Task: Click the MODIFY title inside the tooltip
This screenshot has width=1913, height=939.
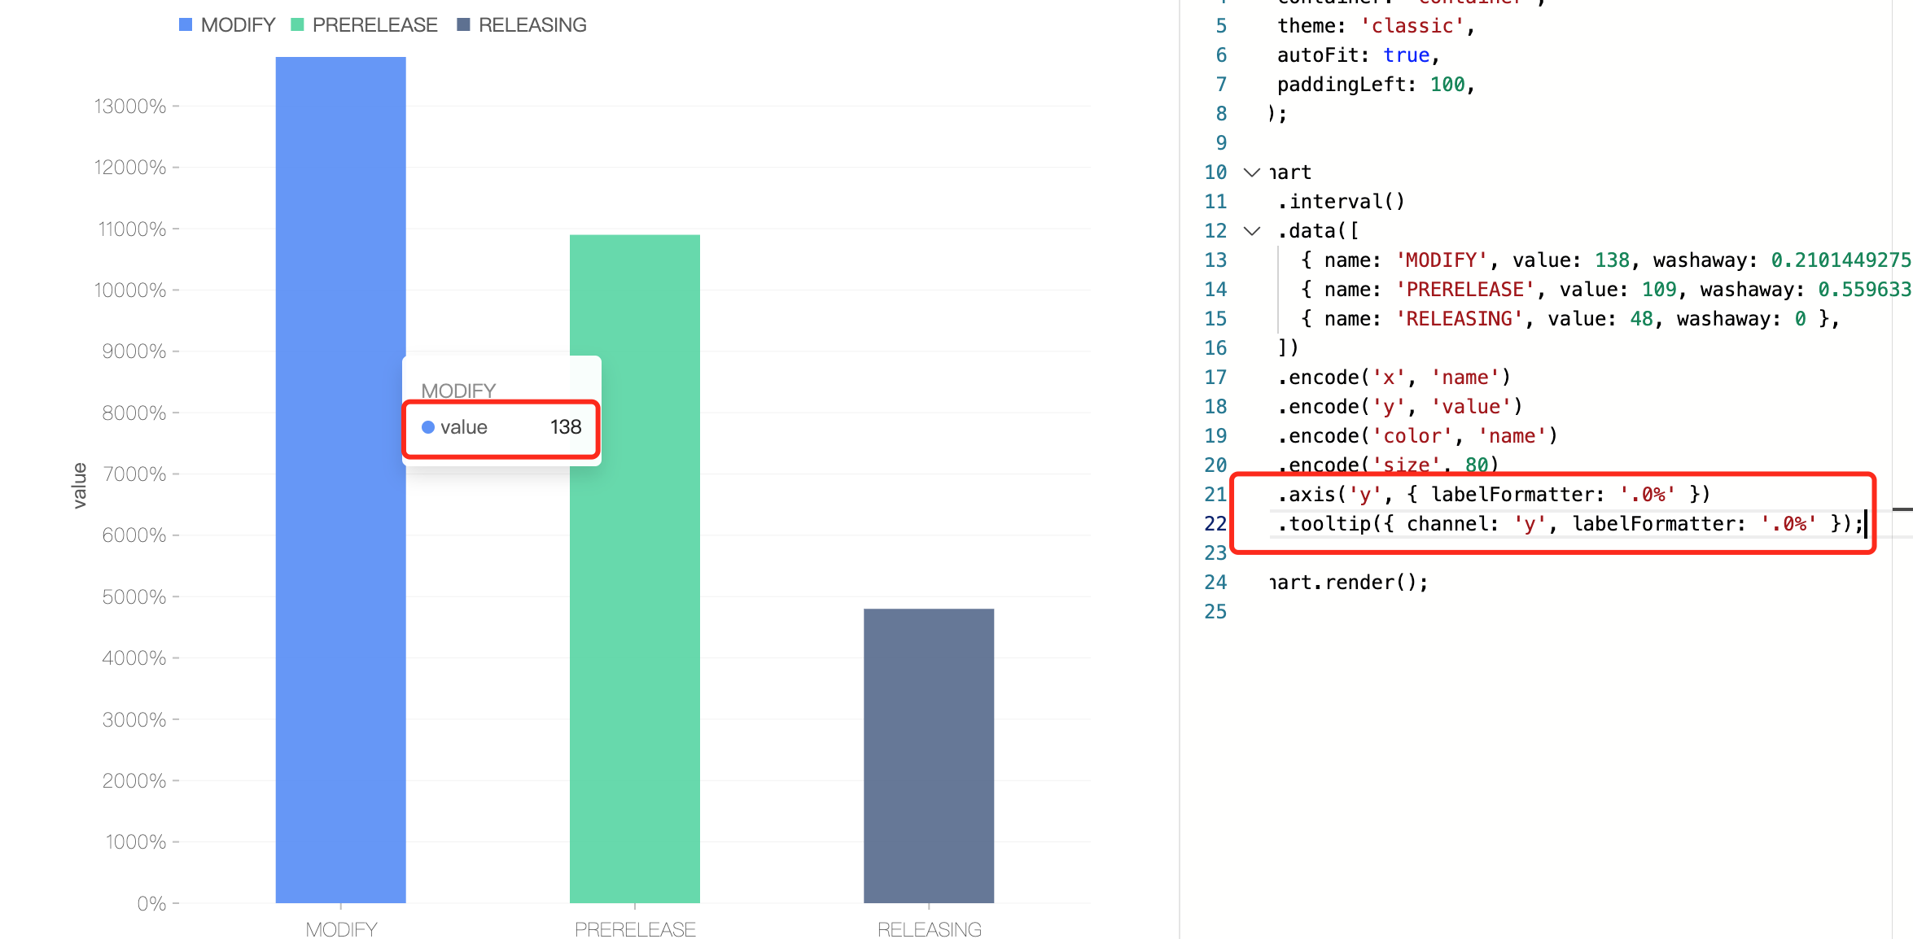Action: [x=457, y=390]
